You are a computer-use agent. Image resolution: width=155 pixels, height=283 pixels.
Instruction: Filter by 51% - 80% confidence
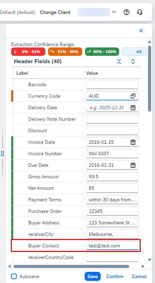coord(65,52)
